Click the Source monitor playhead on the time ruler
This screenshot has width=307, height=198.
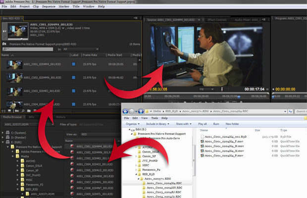pos(239,97)
